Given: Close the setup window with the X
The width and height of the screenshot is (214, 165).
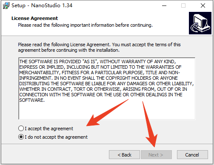Looking at the screenshot, I should click(203, 6).
